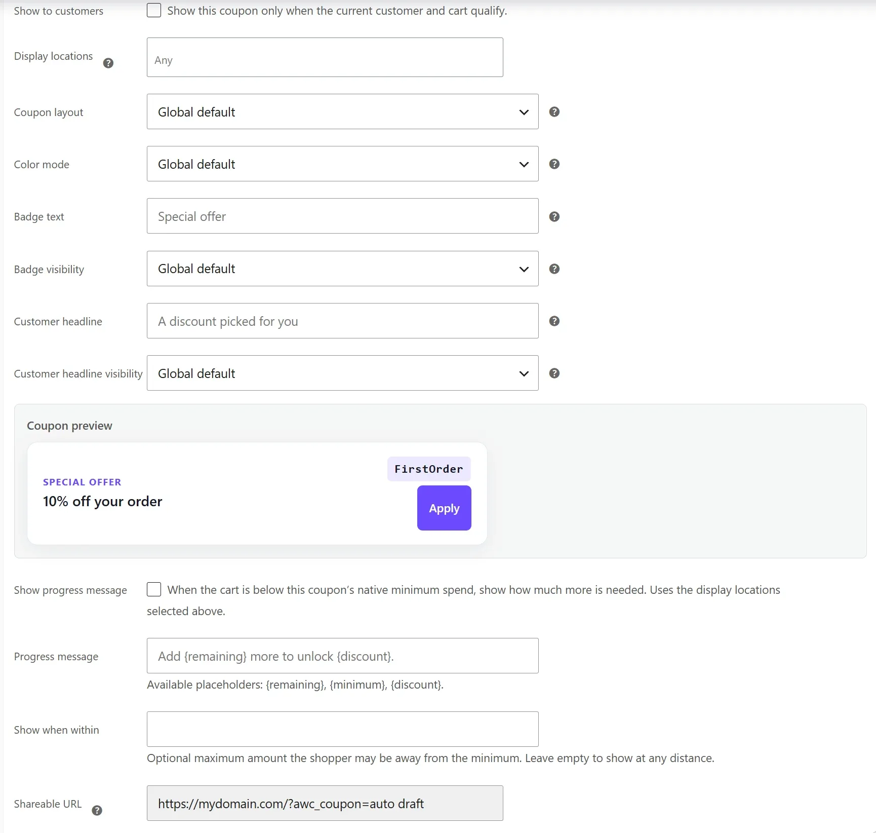
Task: Select the Shareable URL field
Action: click(325, 803)
